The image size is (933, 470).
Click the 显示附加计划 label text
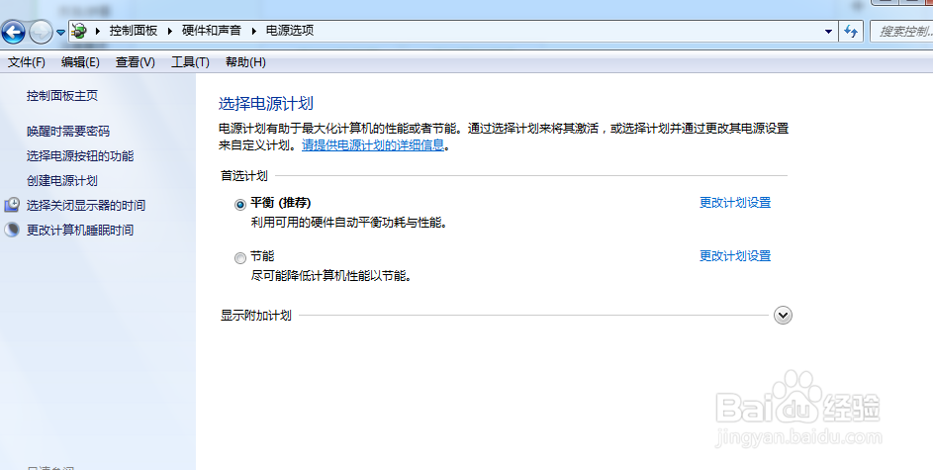pyautogui.click(x=256, y=316)
